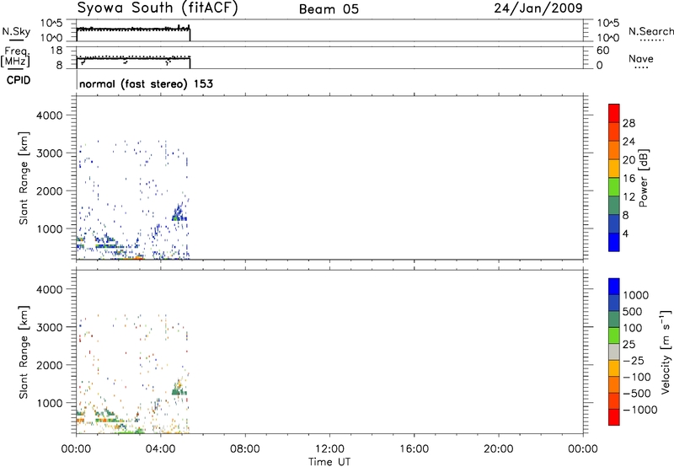
Task: Click the 16:00 time tick label
Action: coord(414,449)
